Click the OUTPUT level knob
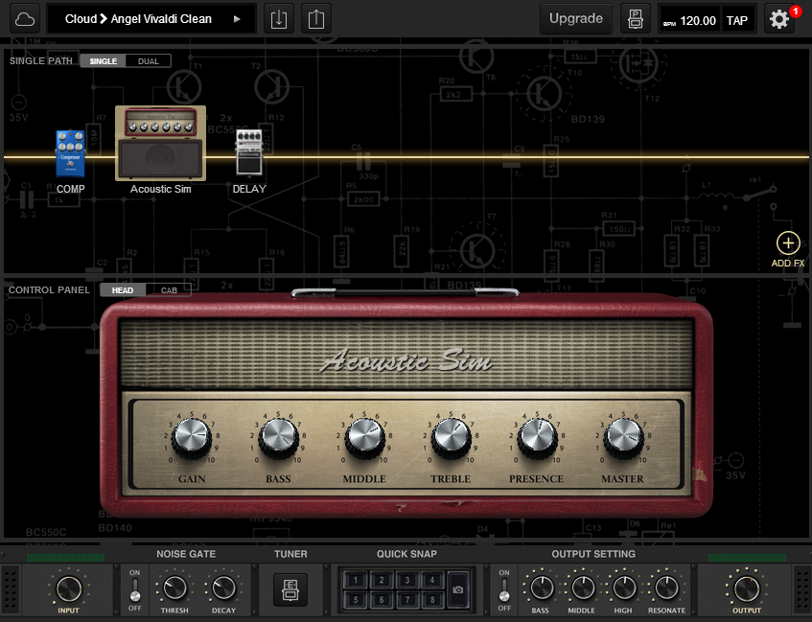This screenshot has width=812, height=622. tap(746, 588)
